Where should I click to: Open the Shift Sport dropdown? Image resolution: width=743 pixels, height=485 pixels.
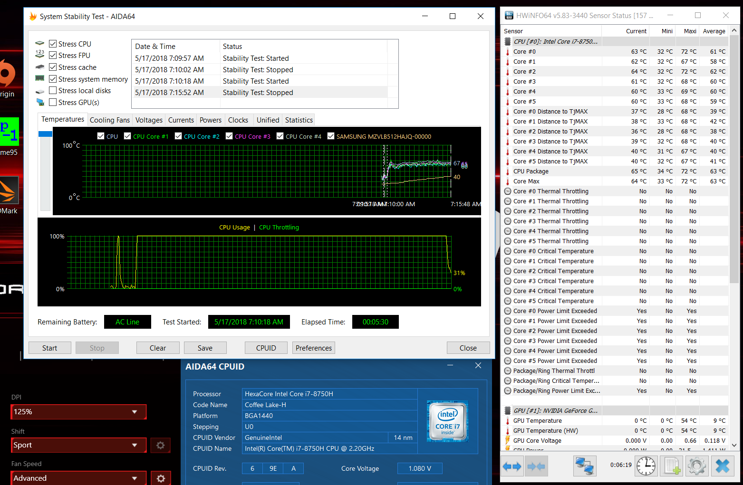[x=78, y=445]
